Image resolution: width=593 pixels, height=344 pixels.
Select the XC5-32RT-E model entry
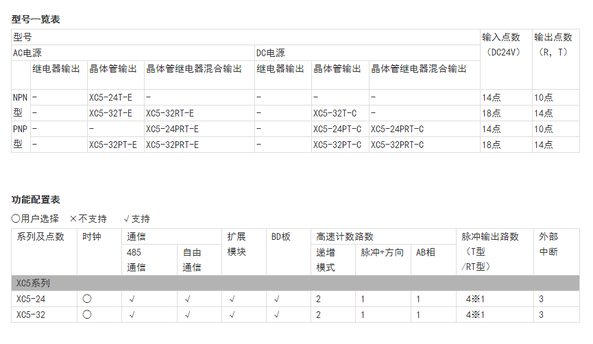[169, 113]
